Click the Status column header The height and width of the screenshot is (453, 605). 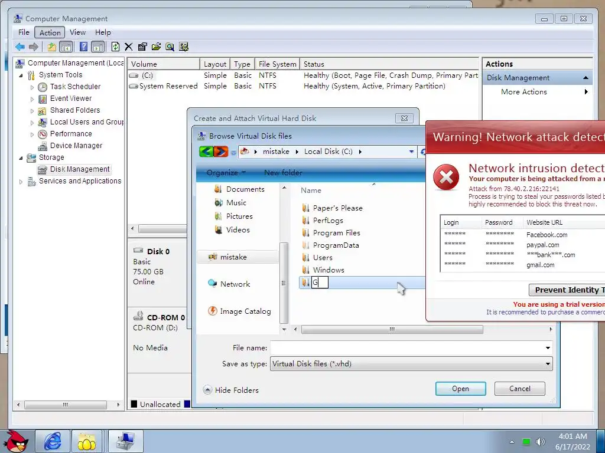tap(389, 64)
